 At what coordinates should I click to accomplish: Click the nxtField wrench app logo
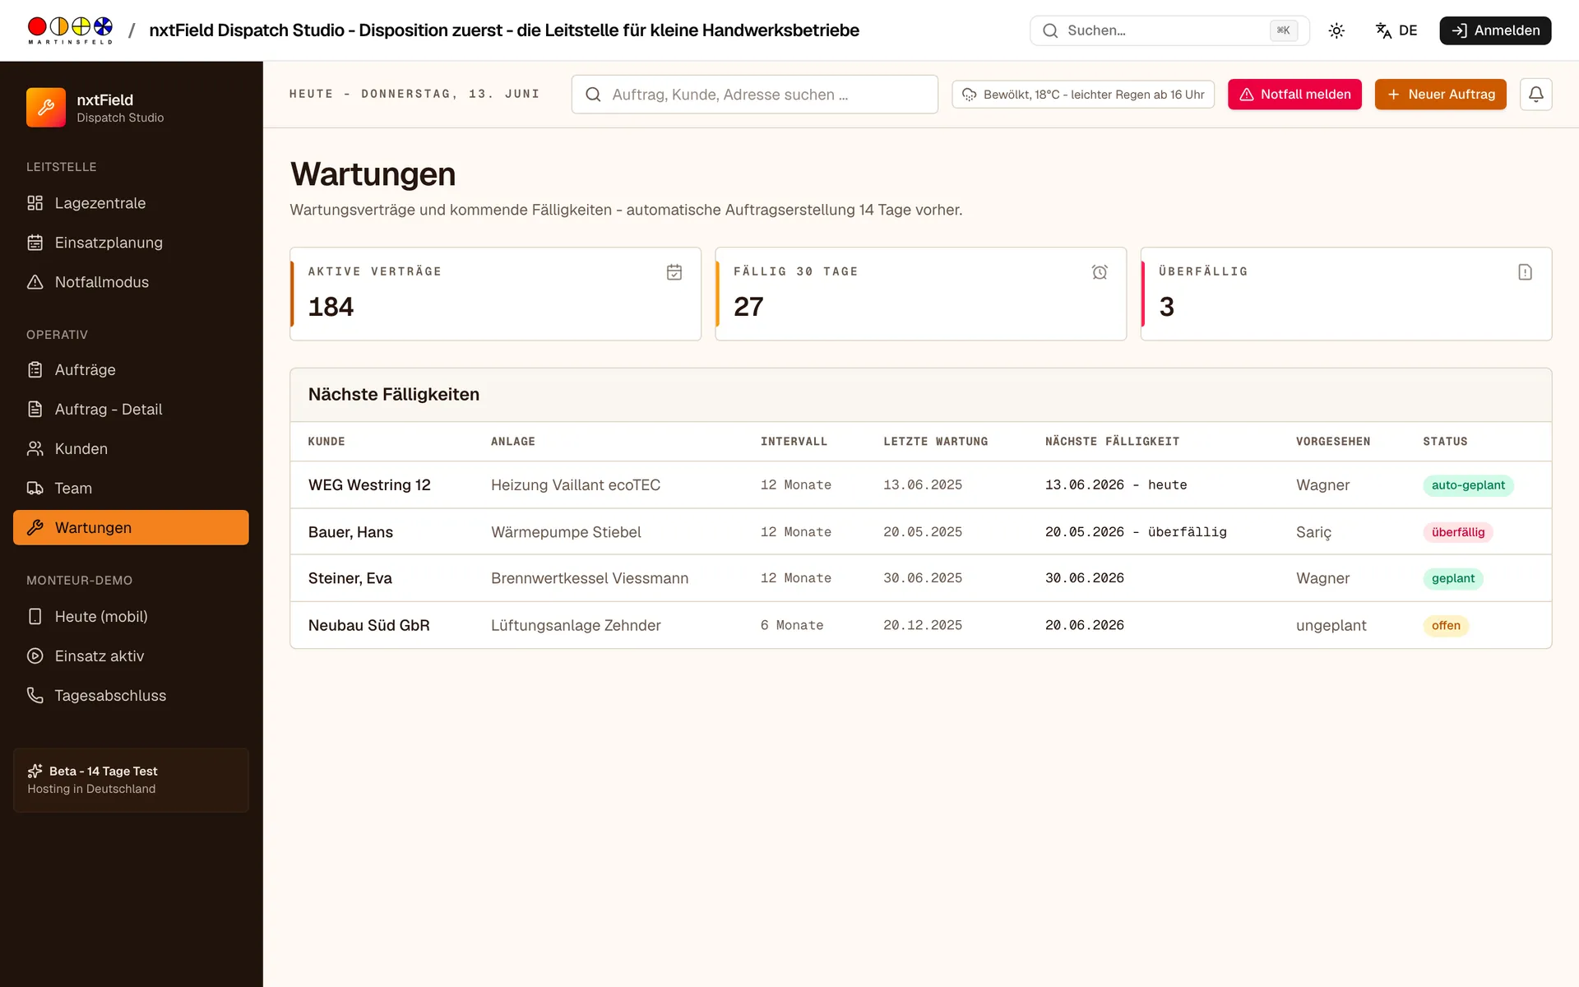tap(46, 108)
